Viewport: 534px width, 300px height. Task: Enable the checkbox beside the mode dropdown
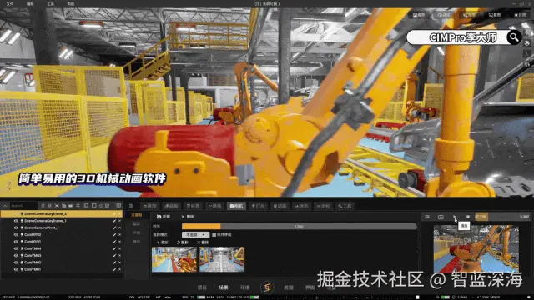pyautogui.click(x=214, y=235)
